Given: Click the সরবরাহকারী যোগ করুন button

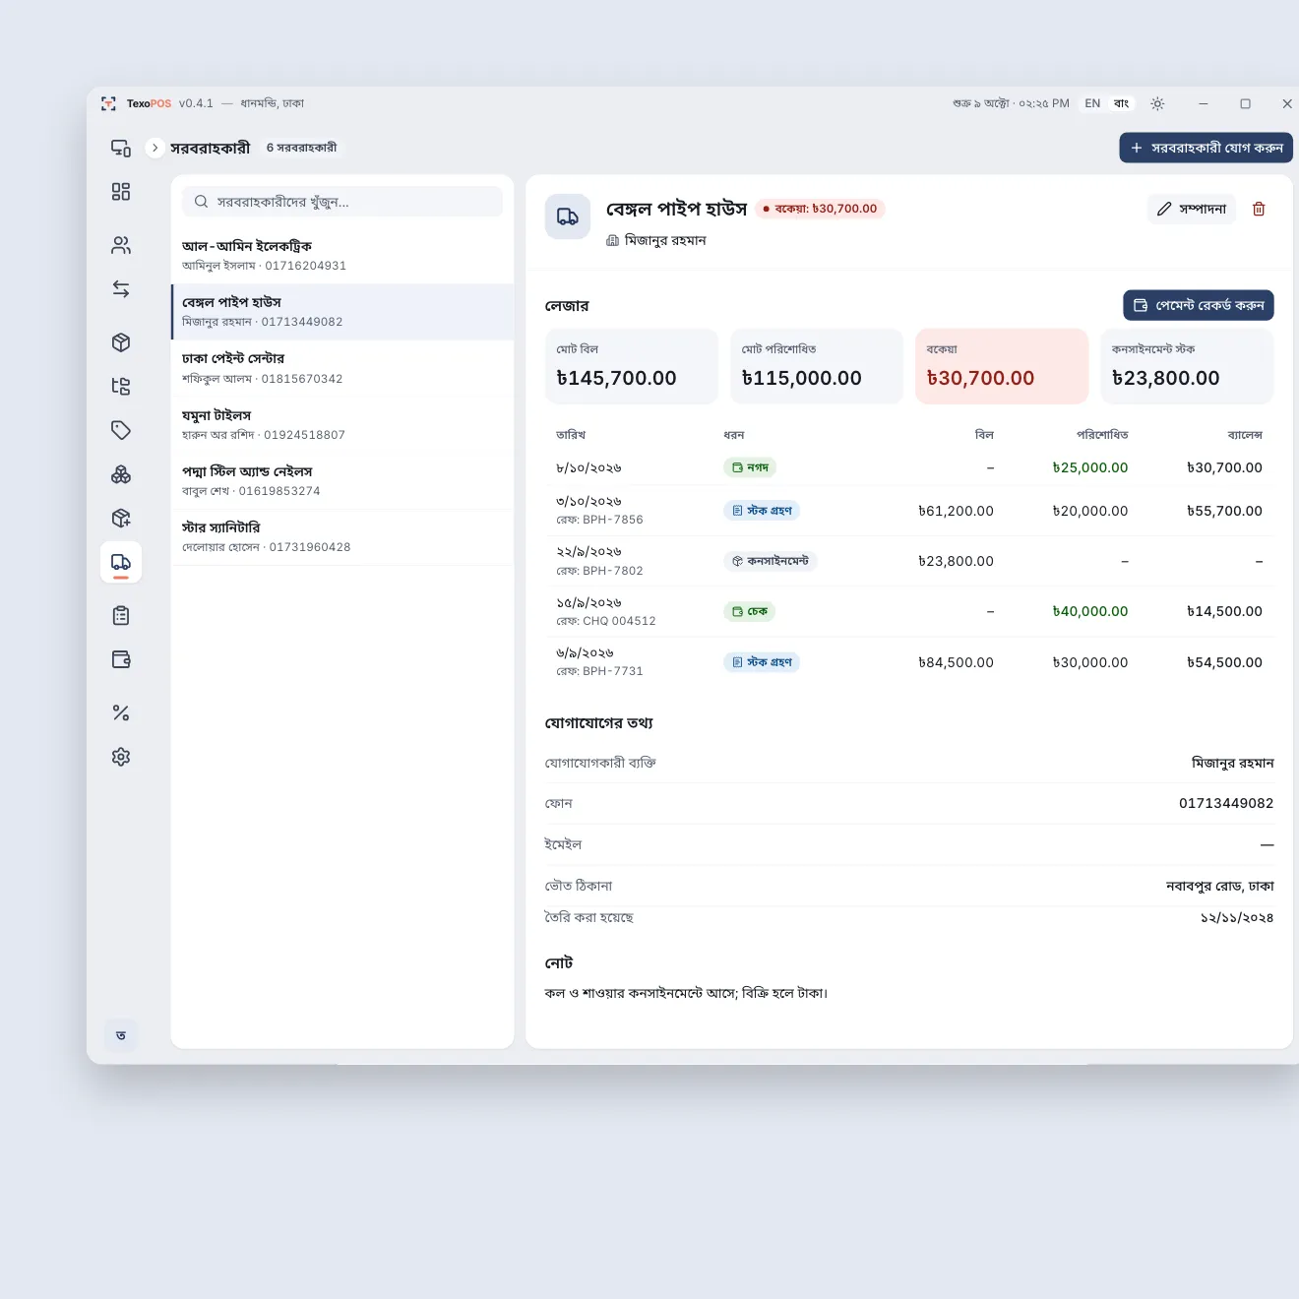Looking at the screenshot, I should (x=1206, y=148).
